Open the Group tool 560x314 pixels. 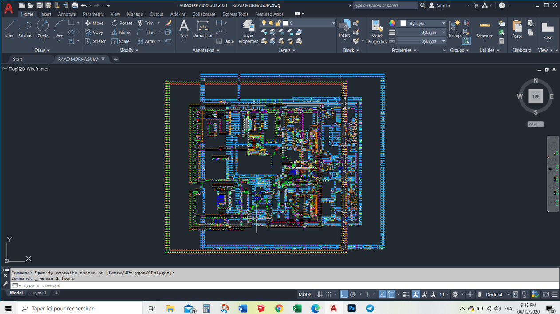454,29
